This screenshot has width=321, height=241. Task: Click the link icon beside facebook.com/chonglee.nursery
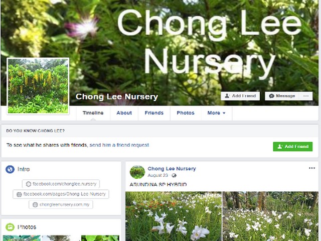tap(28, 184)
